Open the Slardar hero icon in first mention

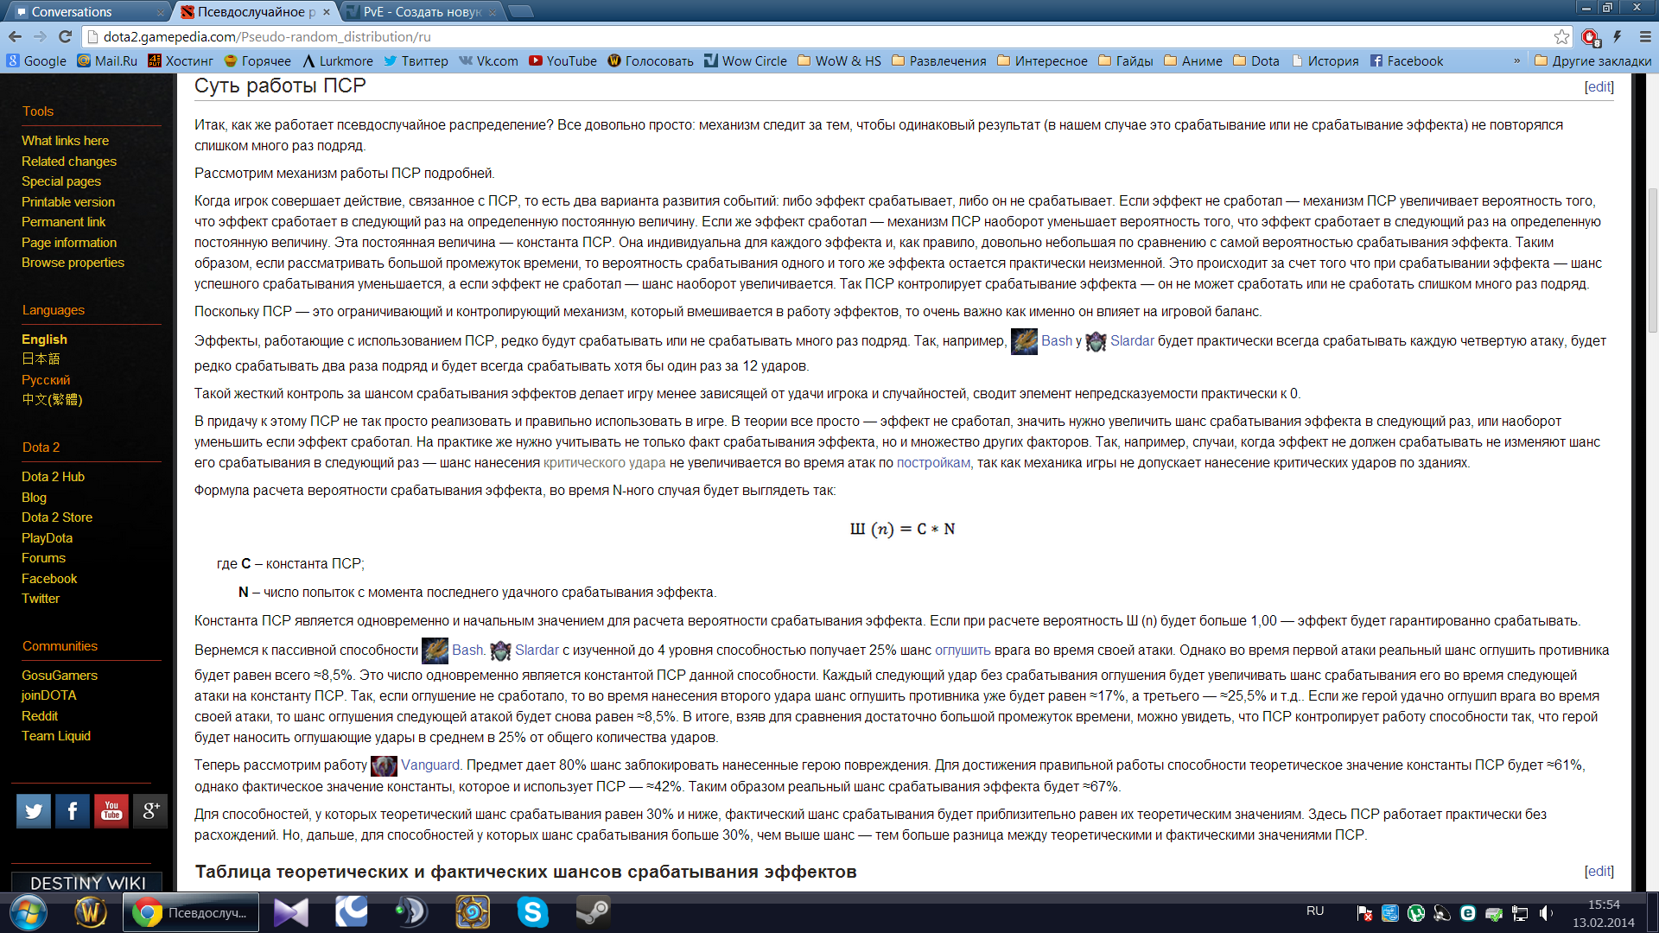pos(1096,341)
